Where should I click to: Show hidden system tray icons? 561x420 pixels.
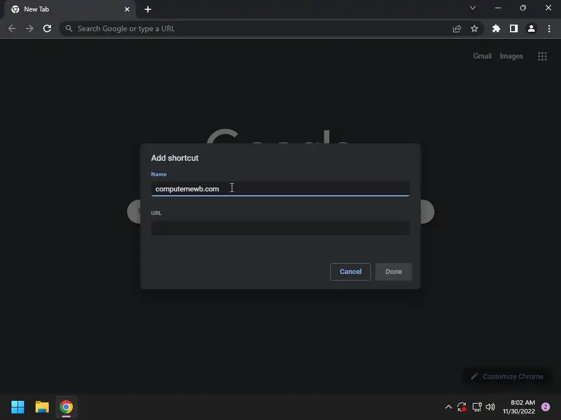pyautogui.click(x=448, y=407)
